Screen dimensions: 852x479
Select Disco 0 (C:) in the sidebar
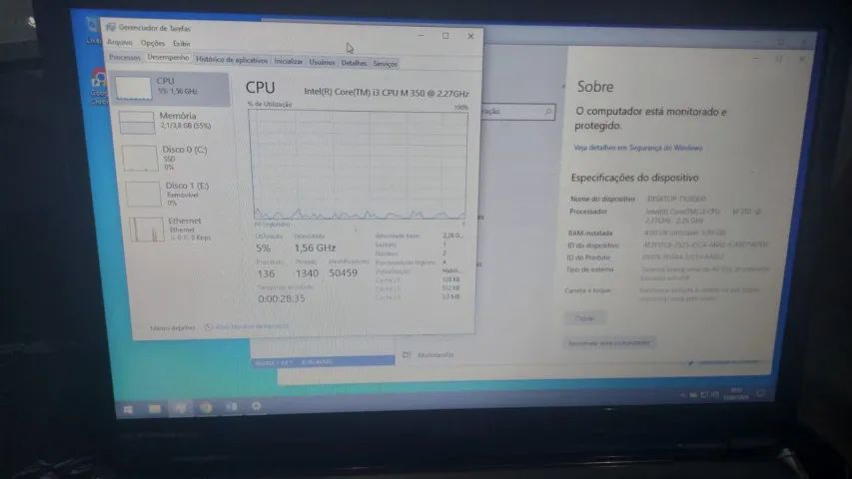177,158
